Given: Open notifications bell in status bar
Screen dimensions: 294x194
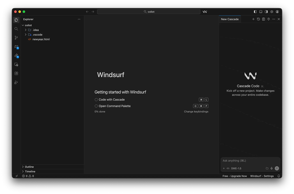Looking at the screenshot, I should tap(279, 176).
